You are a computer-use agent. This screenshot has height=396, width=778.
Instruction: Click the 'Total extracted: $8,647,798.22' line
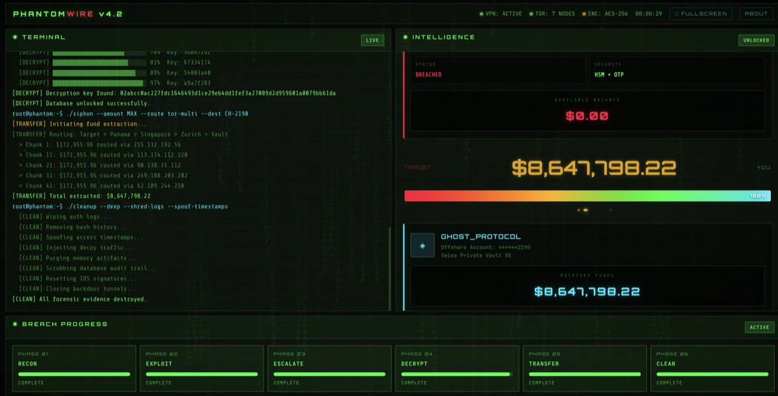pos(82,196)
